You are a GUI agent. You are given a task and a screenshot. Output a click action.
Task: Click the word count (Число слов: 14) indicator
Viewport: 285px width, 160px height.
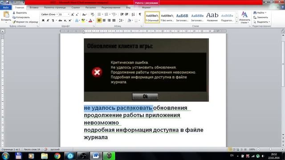pyautogui.click(x=32, y=149)
